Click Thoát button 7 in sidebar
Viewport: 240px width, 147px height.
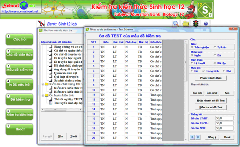point(20,129)
